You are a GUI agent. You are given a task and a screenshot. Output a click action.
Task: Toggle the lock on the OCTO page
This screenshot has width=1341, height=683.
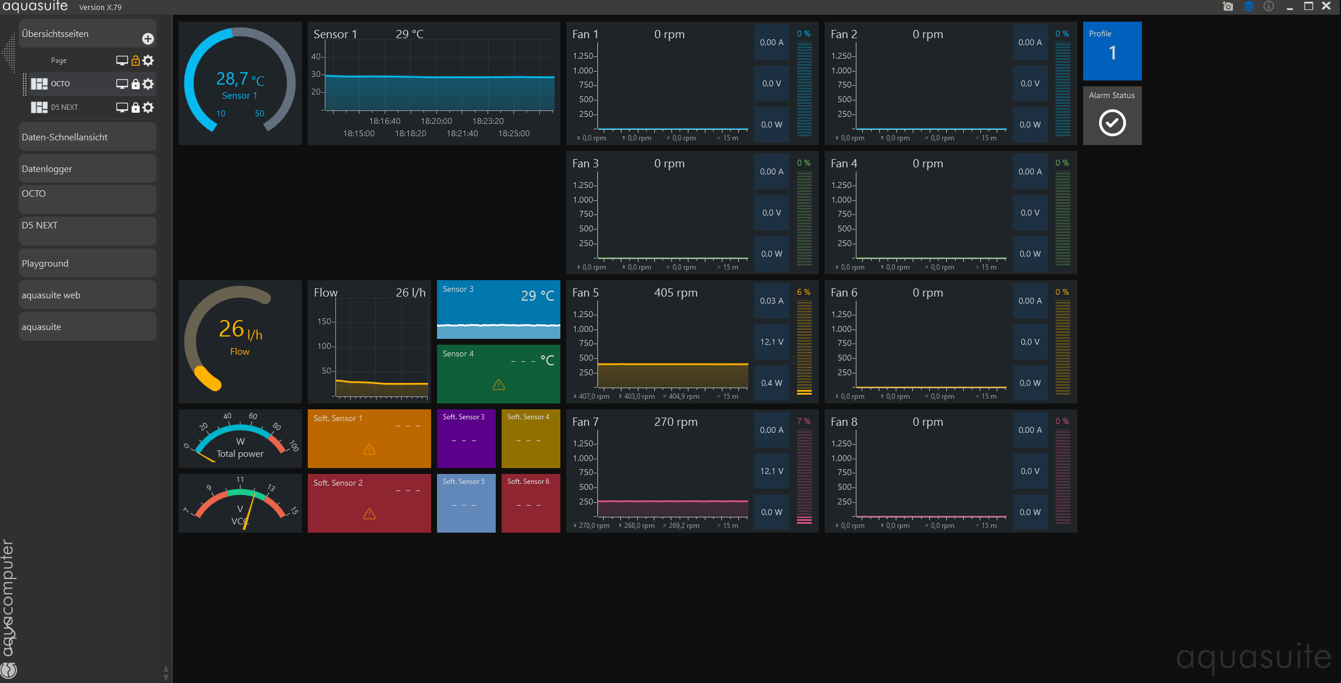coord(136,84)
